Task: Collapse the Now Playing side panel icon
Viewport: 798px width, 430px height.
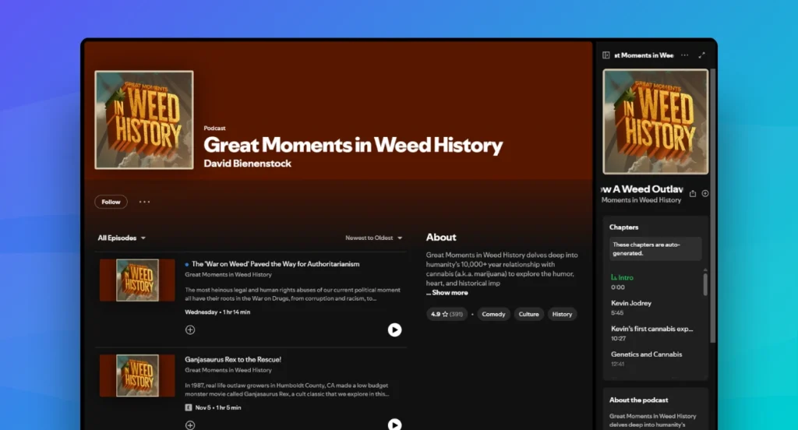Action: click(606, 55)
